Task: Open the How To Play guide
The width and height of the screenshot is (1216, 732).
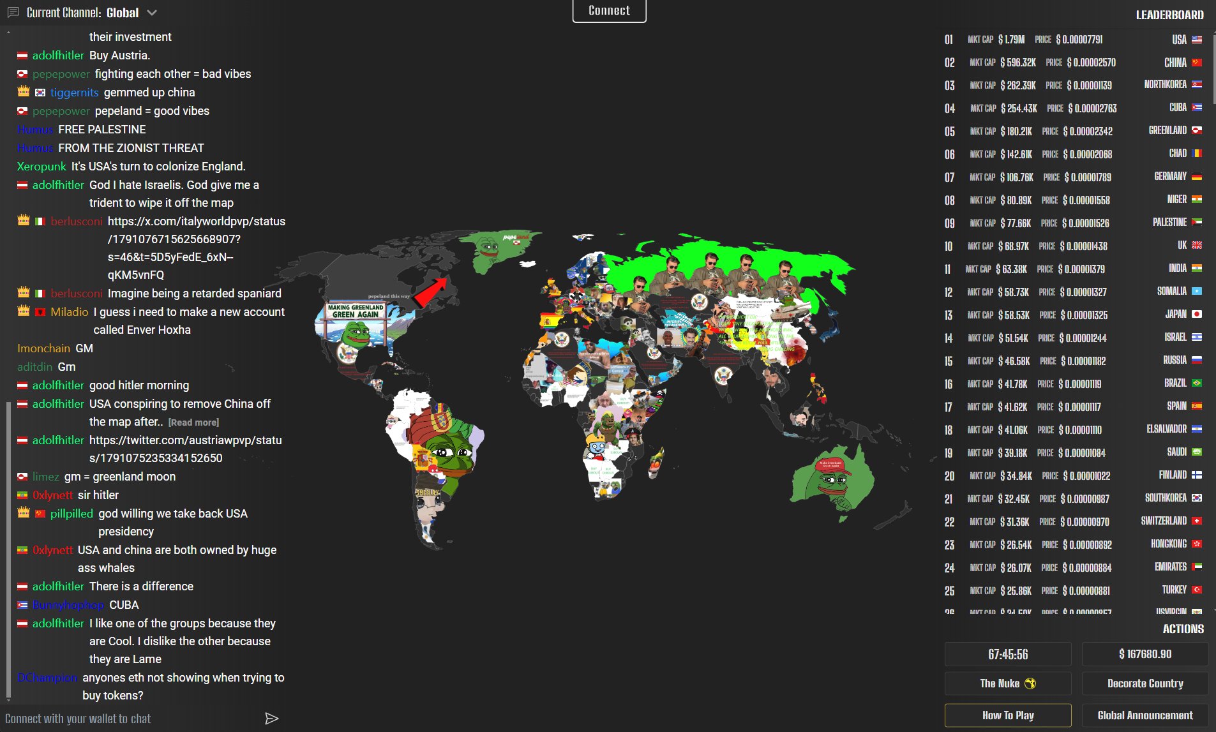Action: [1008, 715]
